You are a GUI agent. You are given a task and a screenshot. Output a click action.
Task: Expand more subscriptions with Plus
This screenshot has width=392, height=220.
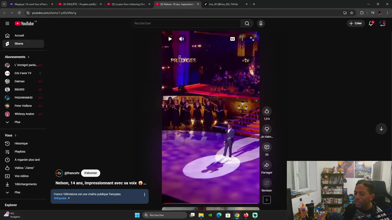[x=24, y=122]
